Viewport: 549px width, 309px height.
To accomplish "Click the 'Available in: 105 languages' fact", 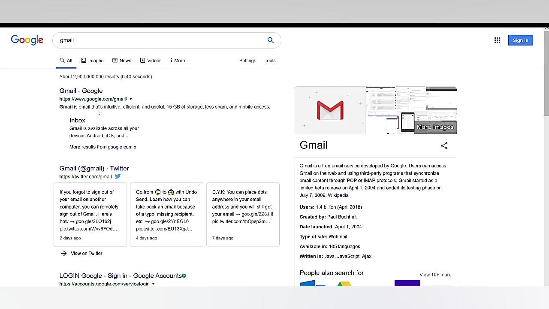I will click(x=330, y=246).
